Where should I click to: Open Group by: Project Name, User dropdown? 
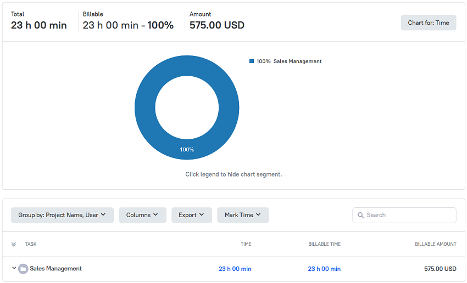click(62, 215)
